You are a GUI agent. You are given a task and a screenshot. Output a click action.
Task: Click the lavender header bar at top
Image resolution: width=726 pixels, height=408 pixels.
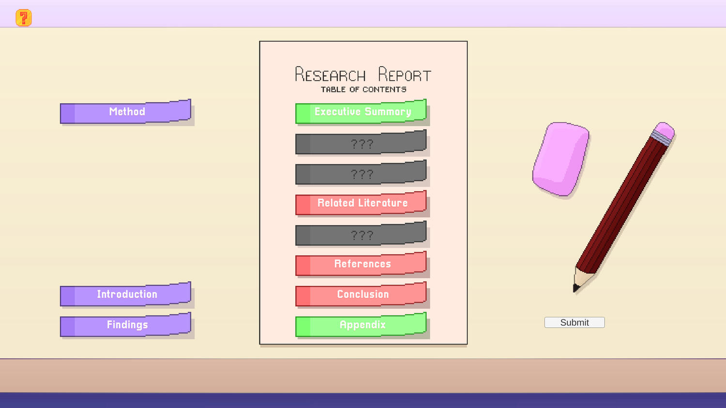pos(363,14)
